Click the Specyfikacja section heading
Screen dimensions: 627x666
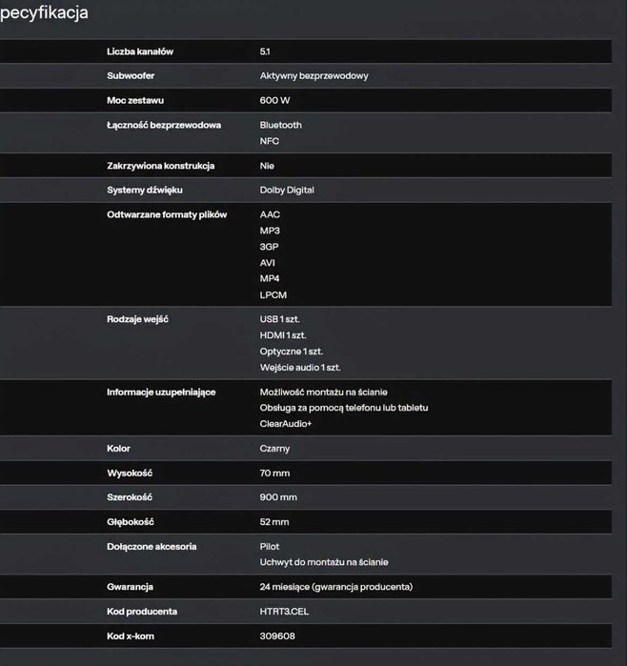(x=45, y=13)
